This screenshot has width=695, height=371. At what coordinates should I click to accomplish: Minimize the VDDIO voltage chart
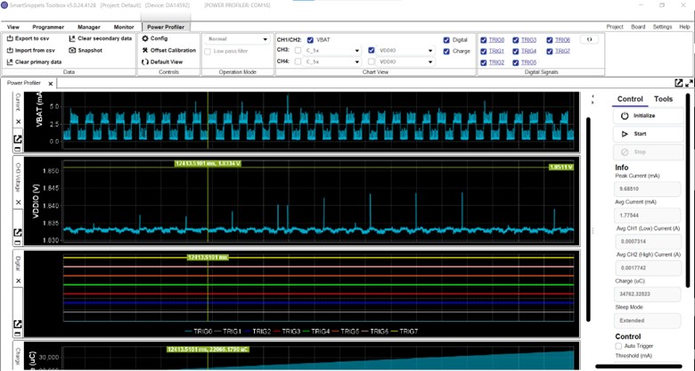(18, 243)
